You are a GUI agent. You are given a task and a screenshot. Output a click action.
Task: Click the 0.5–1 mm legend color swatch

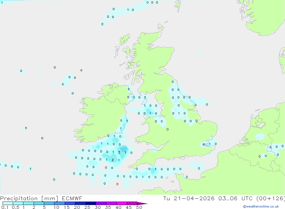coord(18,203)
